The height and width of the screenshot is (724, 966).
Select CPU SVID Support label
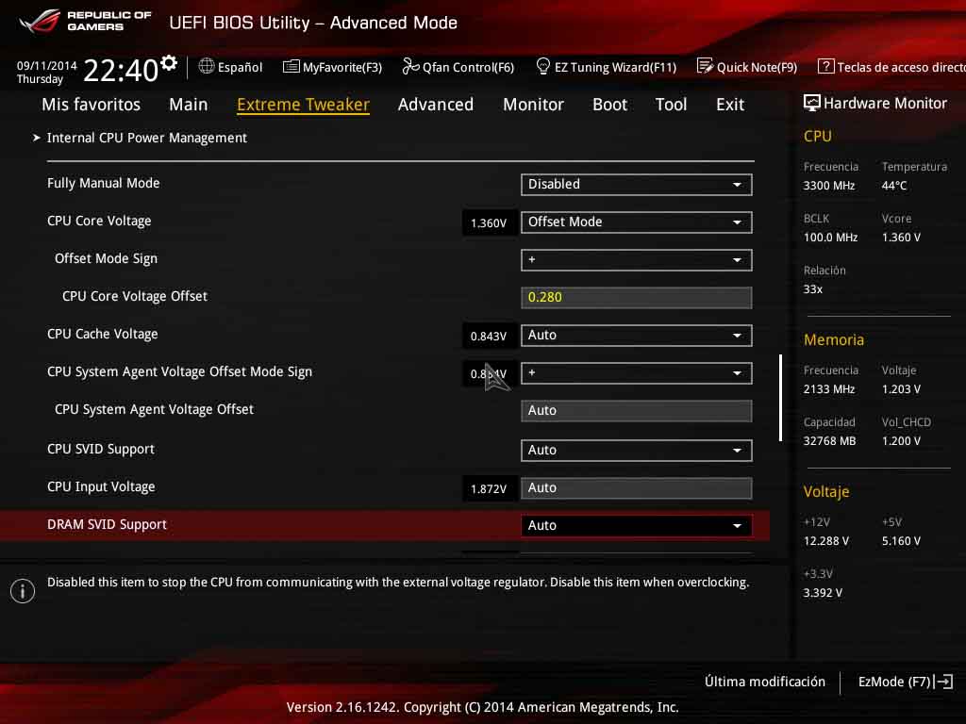(x=101, y=450)
